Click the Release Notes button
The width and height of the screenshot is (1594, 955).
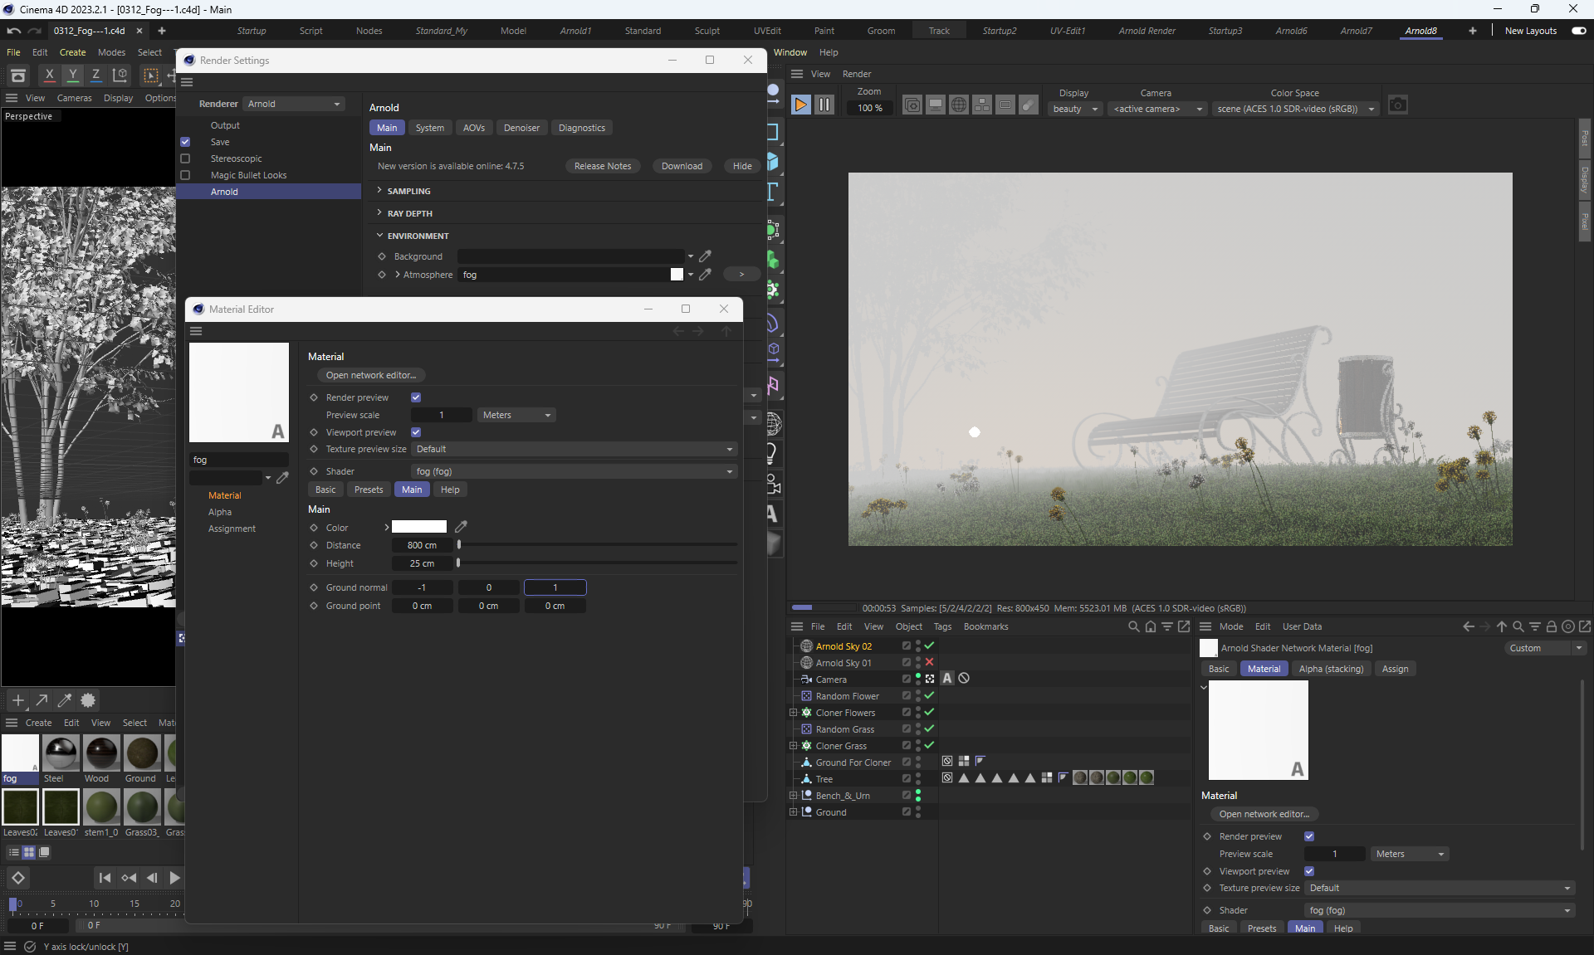coord(602,166)
